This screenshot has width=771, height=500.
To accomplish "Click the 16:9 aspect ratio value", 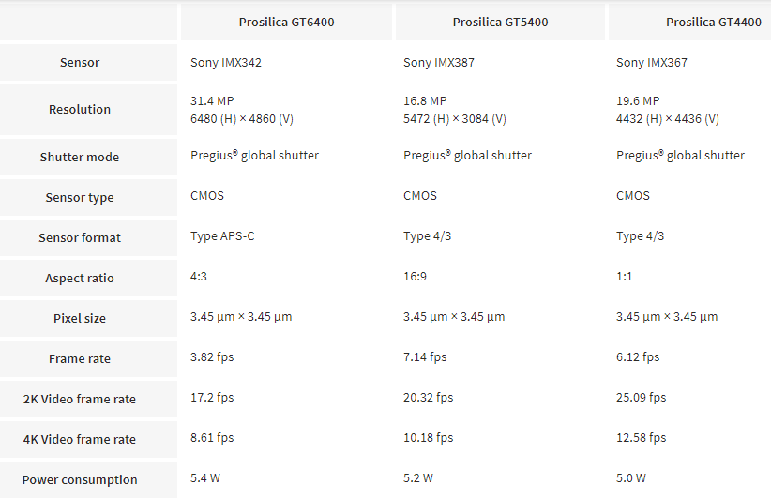I will [x=416, y=277].
